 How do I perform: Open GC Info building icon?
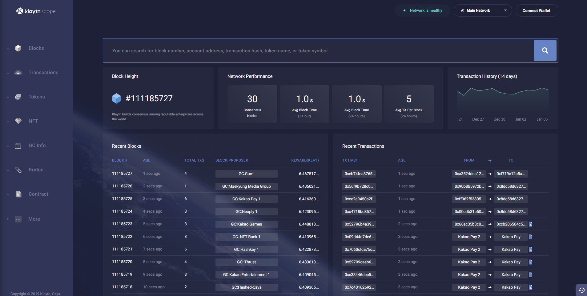(18, 146)
